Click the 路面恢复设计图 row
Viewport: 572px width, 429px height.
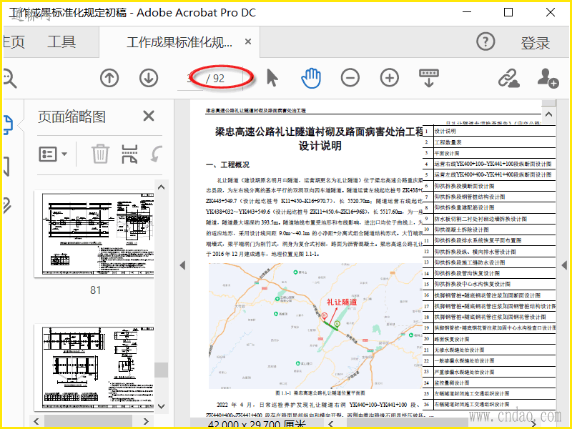(489, 339)
